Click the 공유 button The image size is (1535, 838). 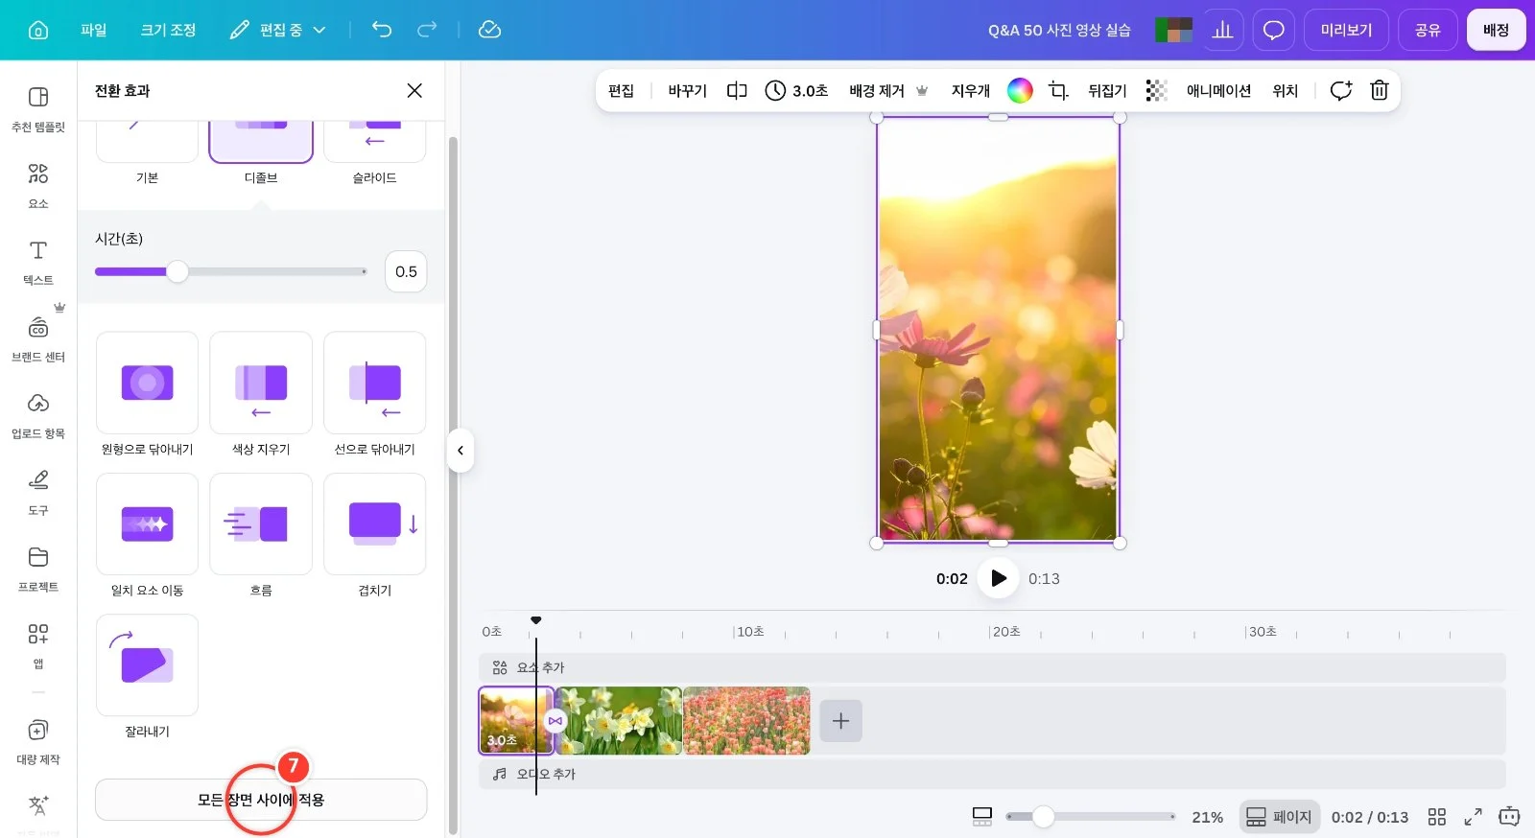pyautogui.click(x=1428, y=30)
